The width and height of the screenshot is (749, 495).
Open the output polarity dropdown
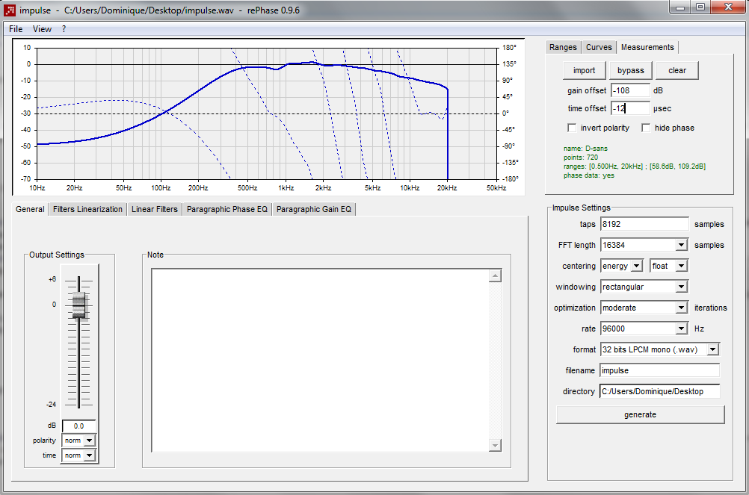tap(89, 440)
